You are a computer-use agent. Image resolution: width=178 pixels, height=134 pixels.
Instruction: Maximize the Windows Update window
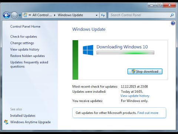[159, 5]
